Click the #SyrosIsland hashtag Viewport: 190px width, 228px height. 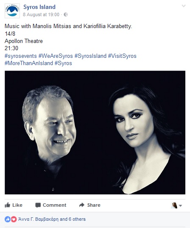click(90, 56)
